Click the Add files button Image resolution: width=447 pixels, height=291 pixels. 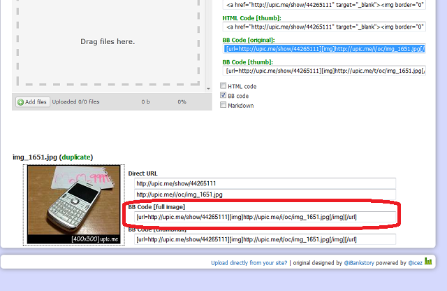[x=33, y=101]
